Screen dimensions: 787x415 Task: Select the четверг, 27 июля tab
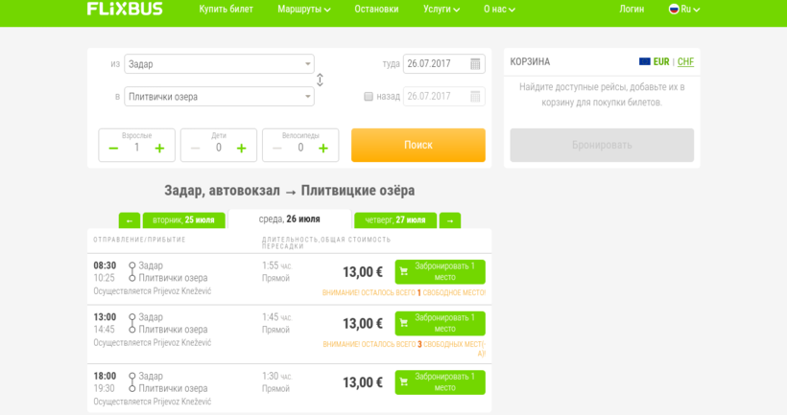(395, 220)
